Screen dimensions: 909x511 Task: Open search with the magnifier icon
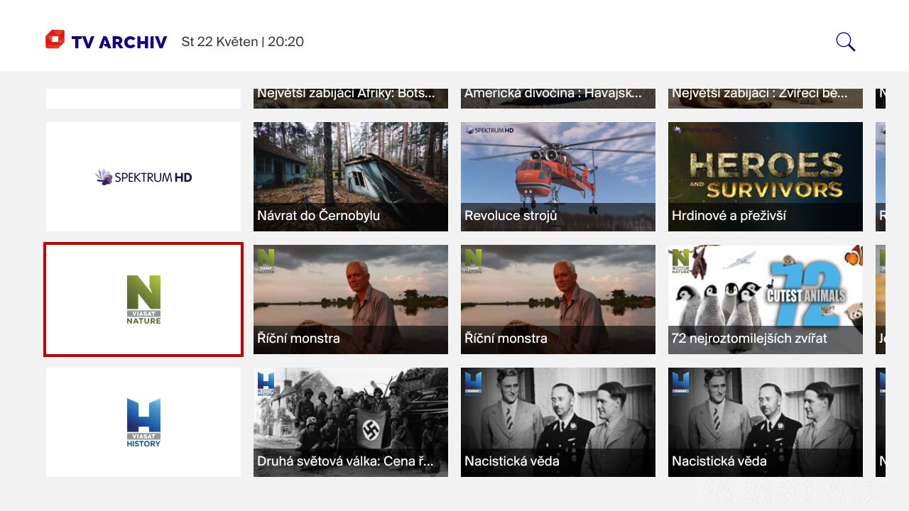(845, 42)
